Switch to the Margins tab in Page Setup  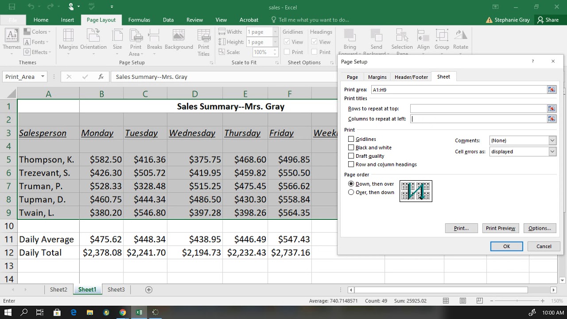click(x=377, y=77)
